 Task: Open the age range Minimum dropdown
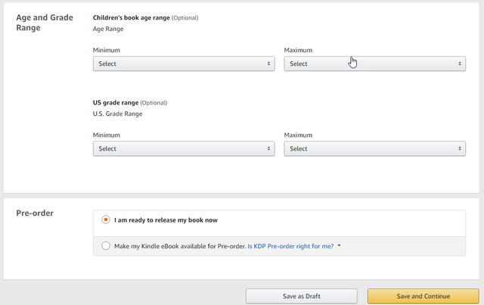point(184,64)
